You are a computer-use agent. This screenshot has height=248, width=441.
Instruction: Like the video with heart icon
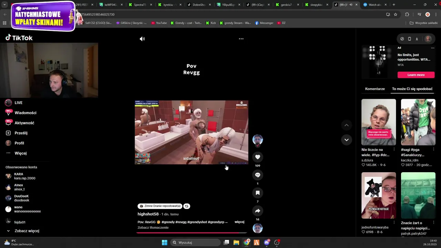point(257,157)
